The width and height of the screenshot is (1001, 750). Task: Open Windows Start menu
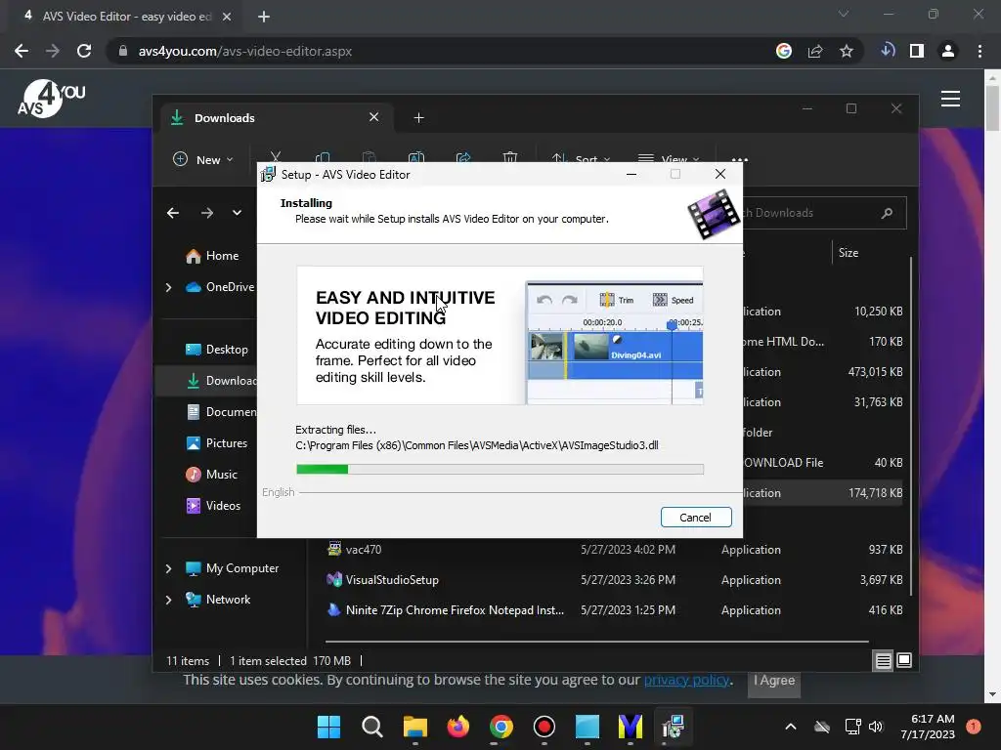coord(328,727)
